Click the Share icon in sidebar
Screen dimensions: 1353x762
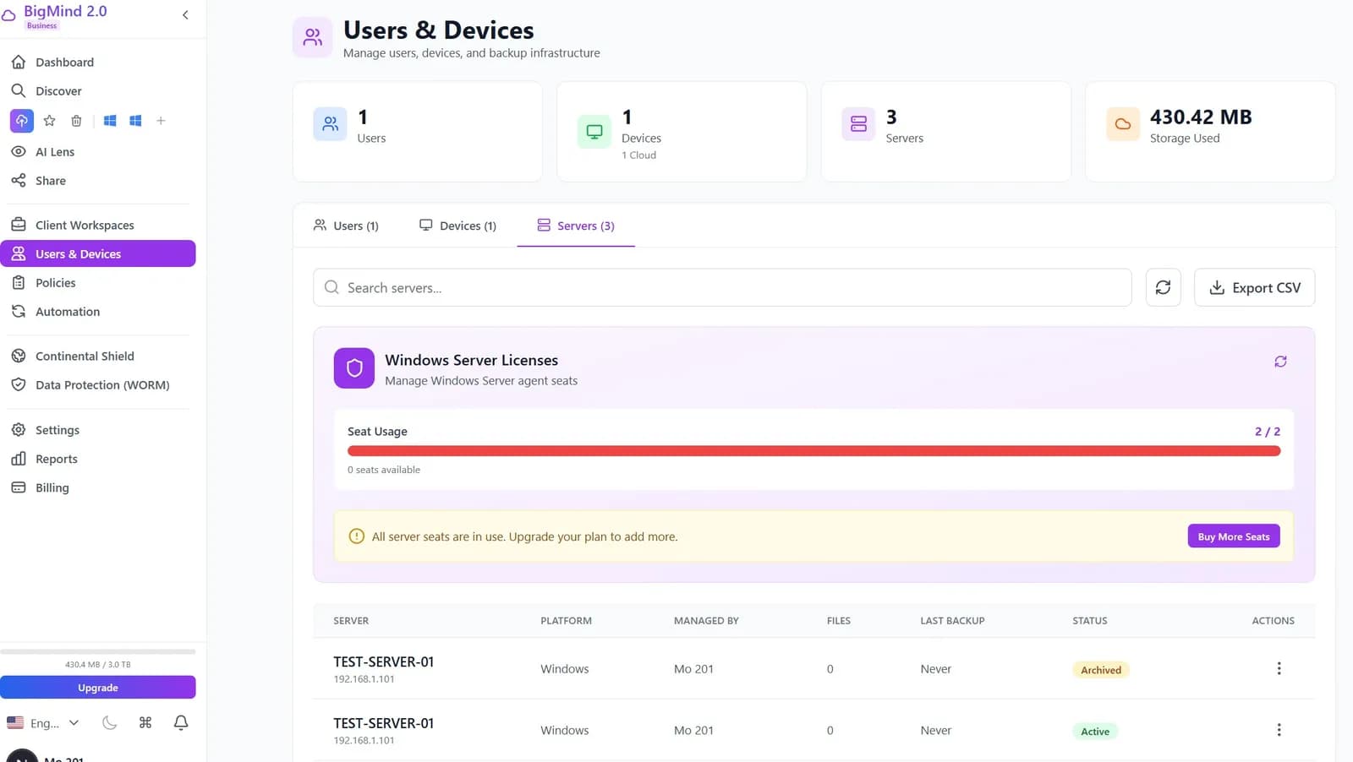[x=50, y=180]
